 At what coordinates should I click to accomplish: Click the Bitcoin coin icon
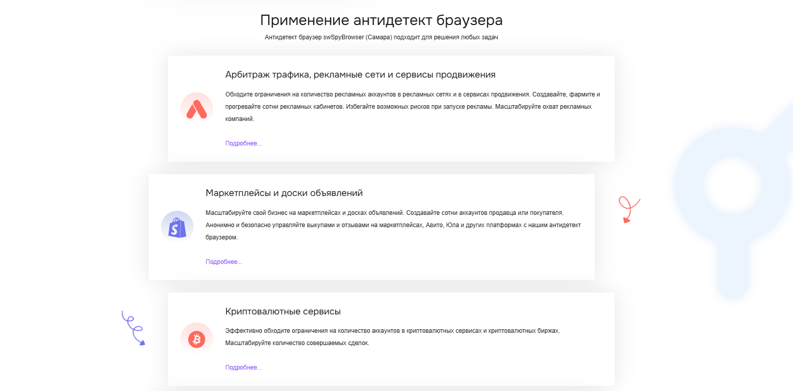point(197,339)
